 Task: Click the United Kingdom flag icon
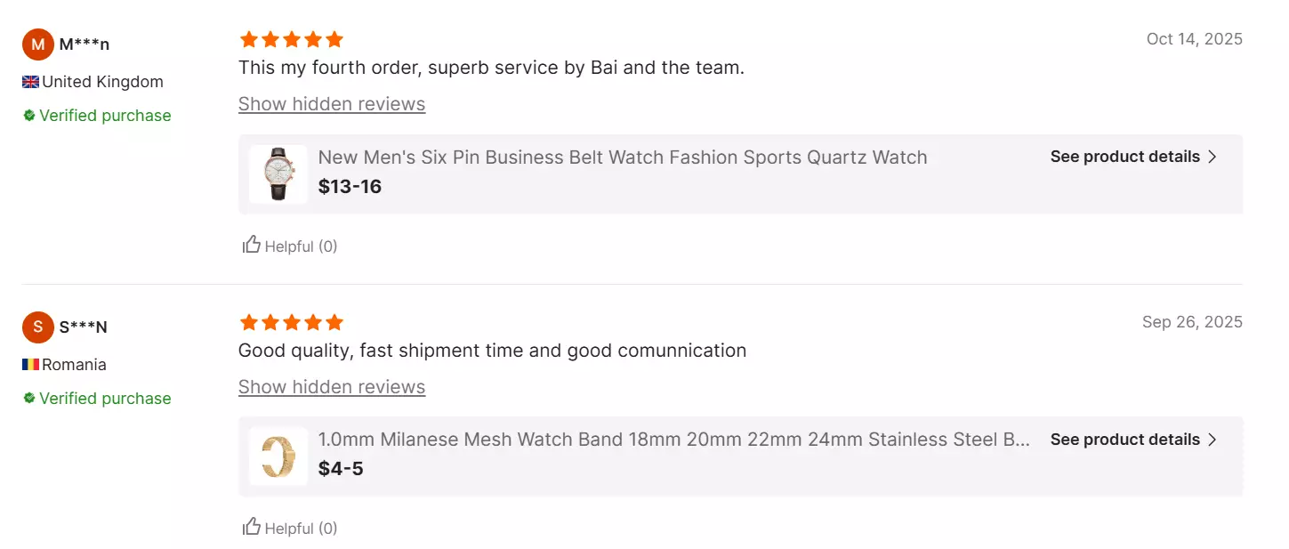coord(30,82)
